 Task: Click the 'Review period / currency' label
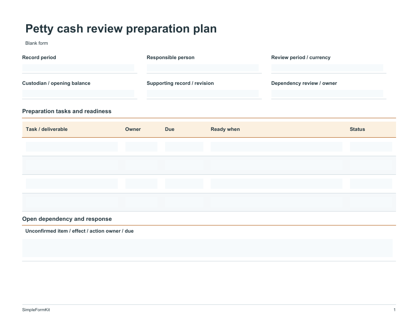301,57
